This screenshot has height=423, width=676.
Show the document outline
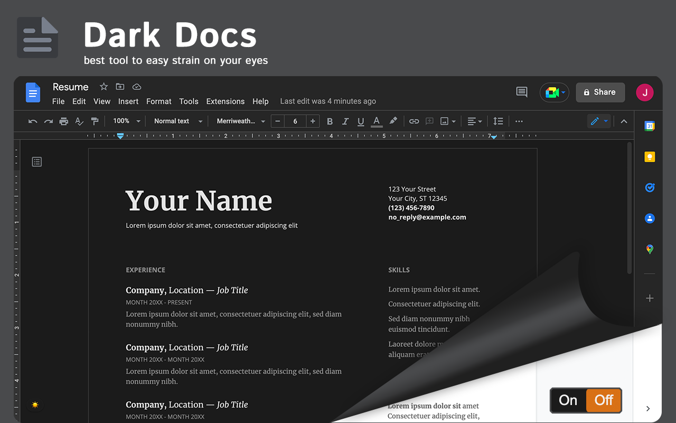36,162
